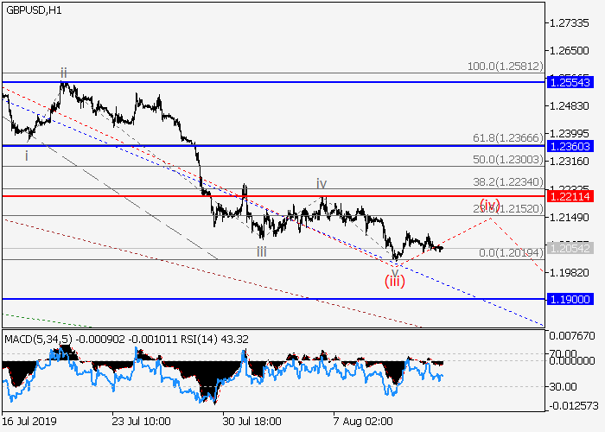The width and height of the screenshot is (605, 432).
Task: Click the brown wave iii label
Action: tap(261, 251)
